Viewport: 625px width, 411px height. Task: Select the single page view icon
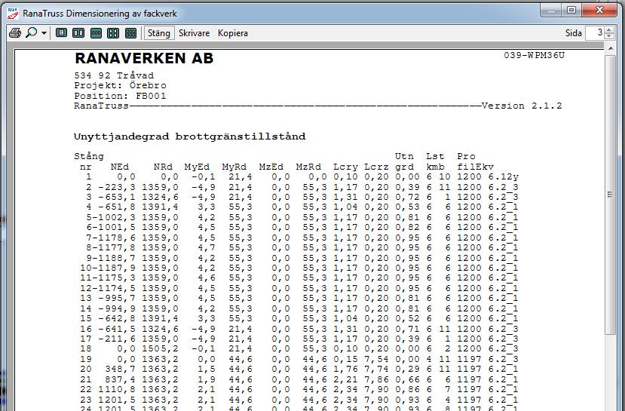pyautogui.click(x=61, y=33)
